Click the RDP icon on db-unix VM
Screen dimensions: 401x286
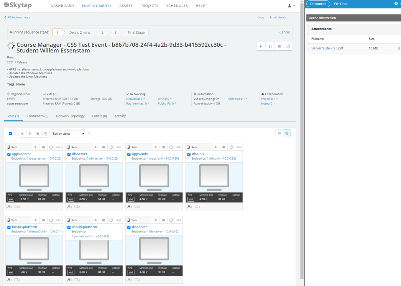coord(238,147)
